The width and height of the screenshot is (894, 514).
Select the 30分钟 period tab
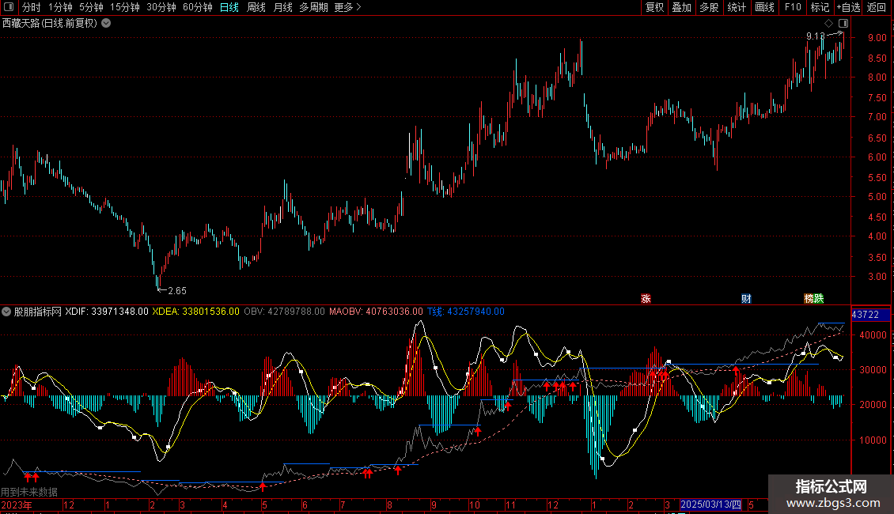(x=161, y=7)
